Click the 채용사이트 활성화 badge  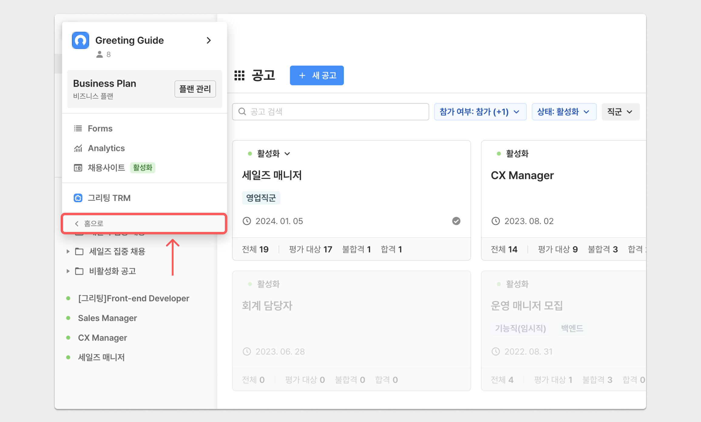click(x=143, y=168)
